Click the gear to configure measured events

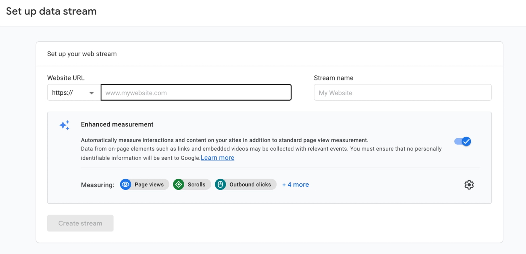(469, 184)
